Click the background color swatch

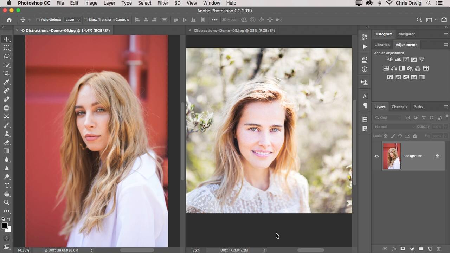tap(9, 229)
